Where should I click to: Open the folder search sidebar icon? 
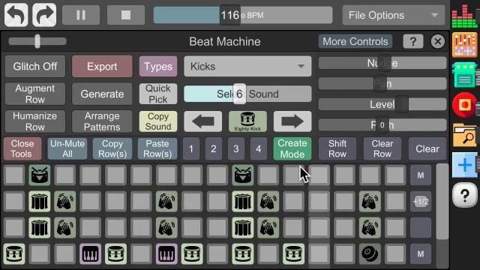click(464, 135)
